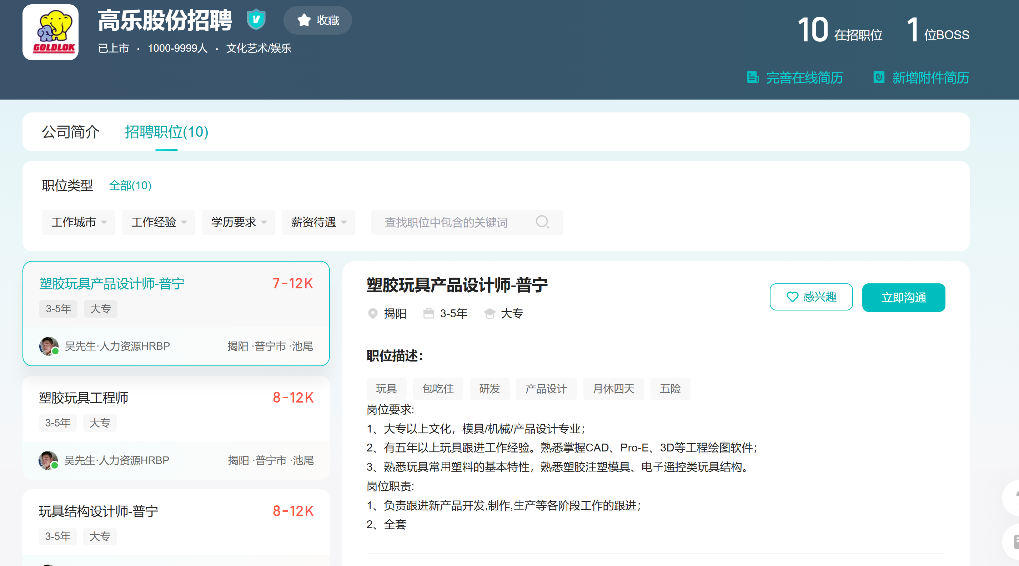Click the location pin icon beside 揭阳
The height and width of the screenshot is (566, 1019).
click(x=373, y=314)
